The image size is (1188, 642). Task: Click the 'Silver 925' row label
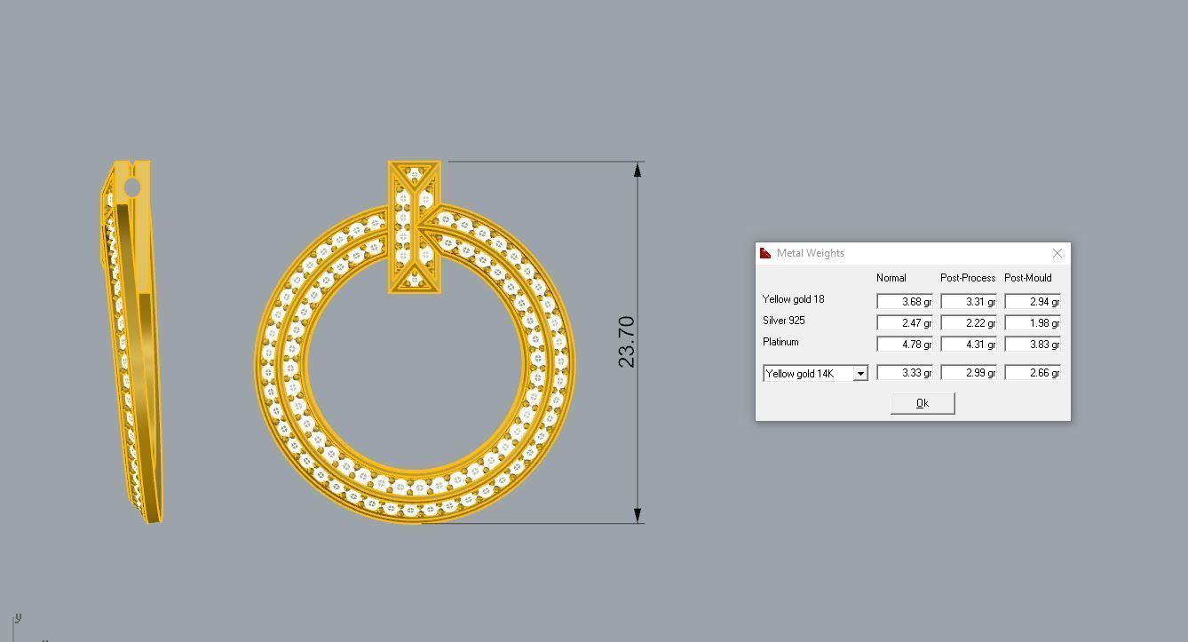[784, 321]
